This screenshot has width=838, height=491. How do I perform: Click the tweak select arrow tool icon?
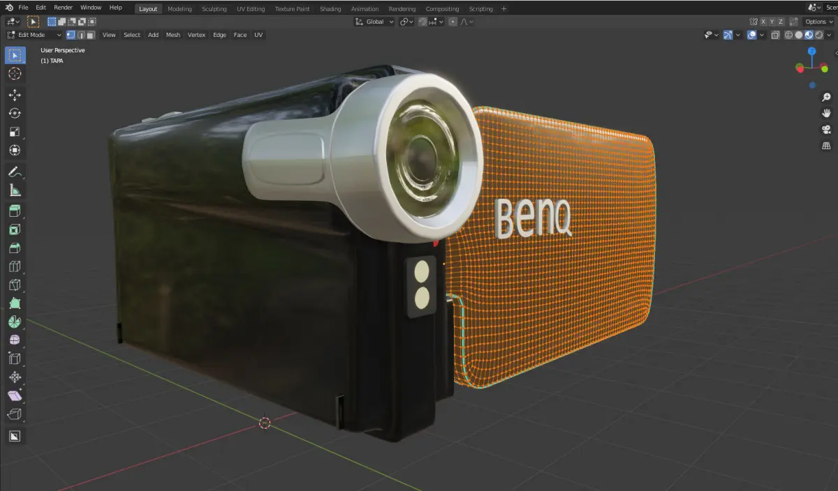[x=33, y=22]
